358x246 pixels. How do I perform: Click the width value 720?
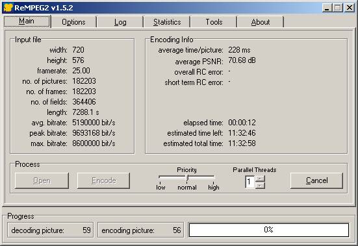point(79,50)
